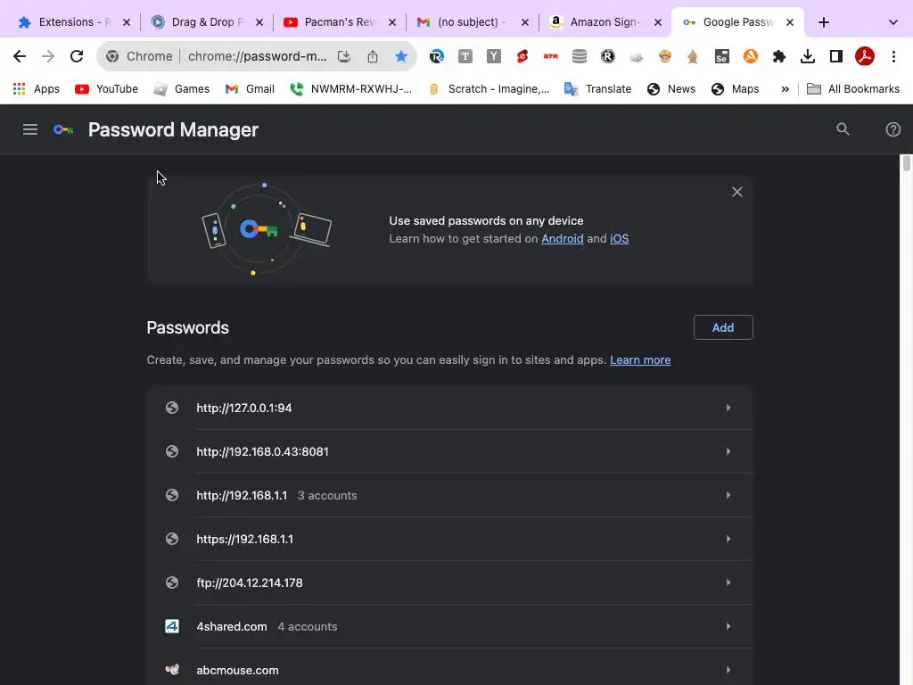Search saved passwords with the magnifier icon

coord(843,129)
